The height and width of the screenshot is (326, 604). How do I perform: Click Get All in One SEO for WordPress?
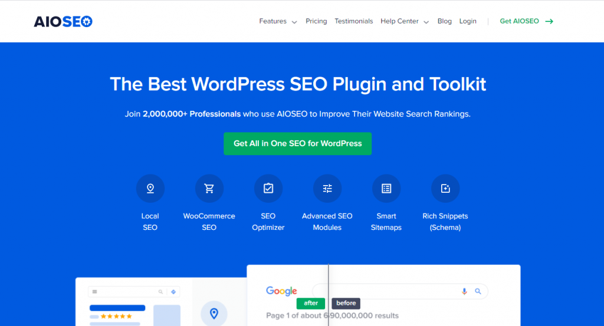[298, 144]
